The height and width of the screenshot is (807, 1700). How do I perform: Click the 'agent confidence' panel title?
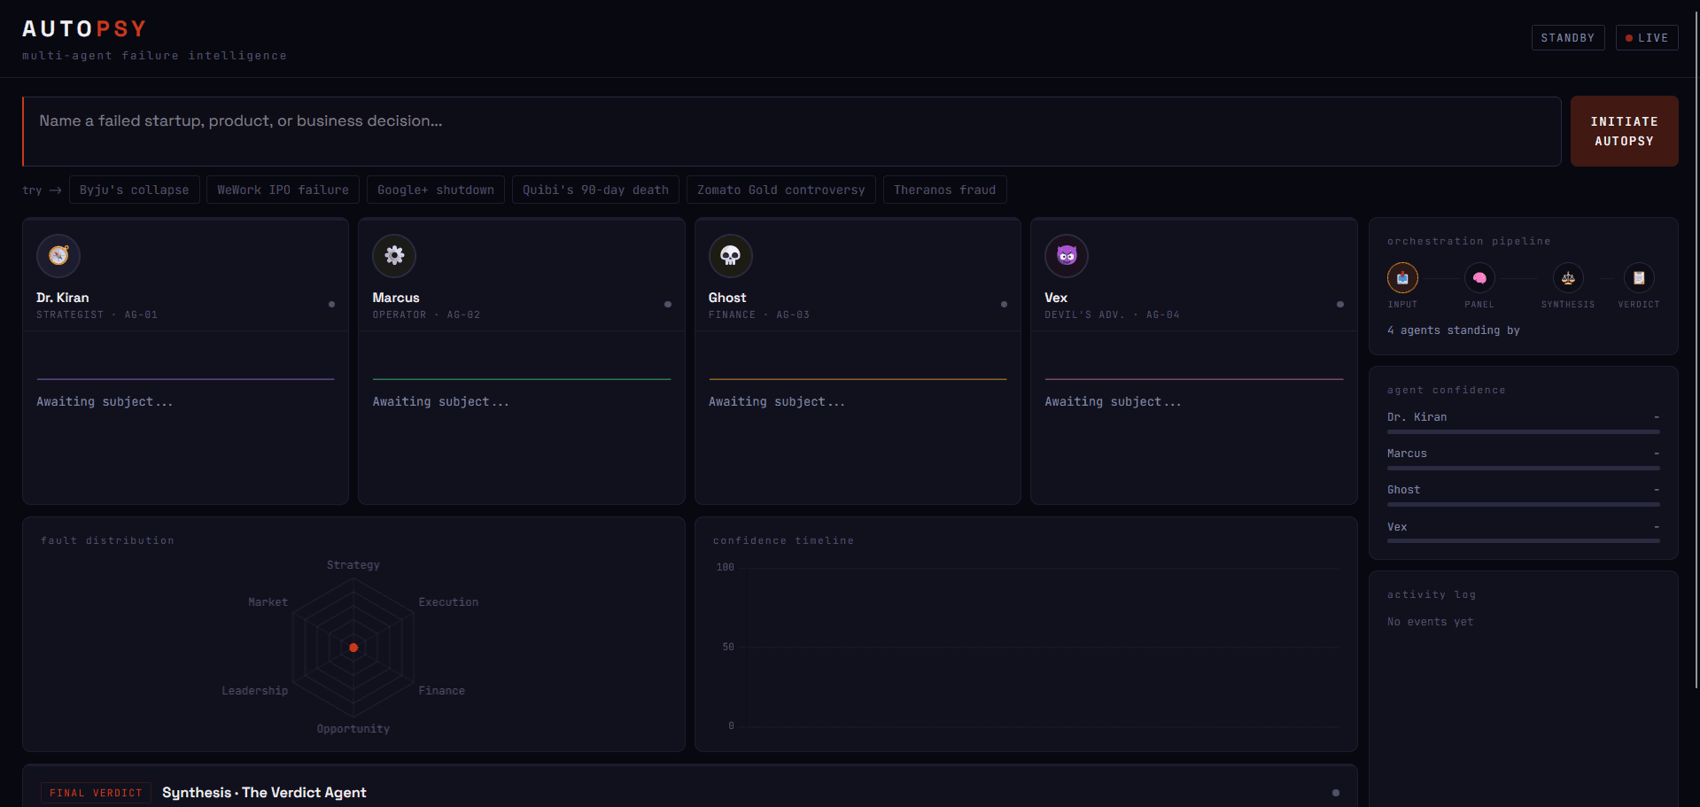pyautogui.click(x=1447, y=390)
